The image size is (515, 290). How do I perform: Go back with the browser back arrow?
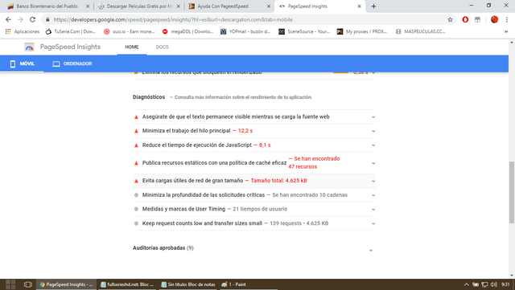[x=9, y=20]
